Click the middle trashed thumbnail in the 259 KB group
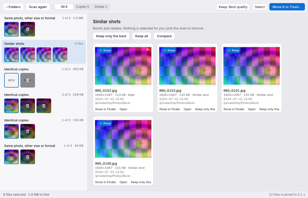Screen dimensions: 308x198 coord(28,106)
